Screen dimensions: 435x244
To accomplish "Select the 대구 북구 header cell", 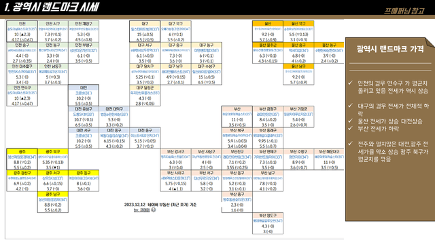I will [x=175, y=24].
